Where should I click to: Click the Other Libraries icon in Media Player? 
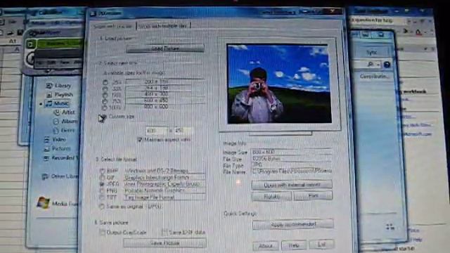click(45, 176)
